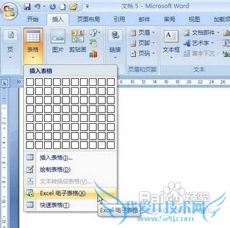Insert SmartArt graphic icon
This screenshot has height=228, width=230.
[x=93, y=43]
